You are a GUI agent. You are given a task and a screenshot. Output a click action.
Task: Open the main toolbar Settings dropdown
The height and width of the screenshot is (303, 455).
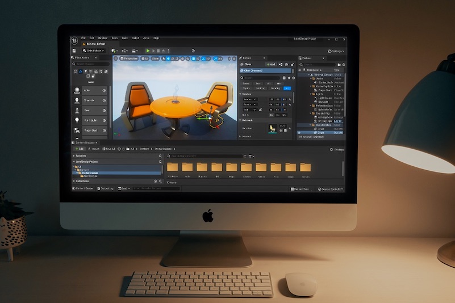point(336,51)
